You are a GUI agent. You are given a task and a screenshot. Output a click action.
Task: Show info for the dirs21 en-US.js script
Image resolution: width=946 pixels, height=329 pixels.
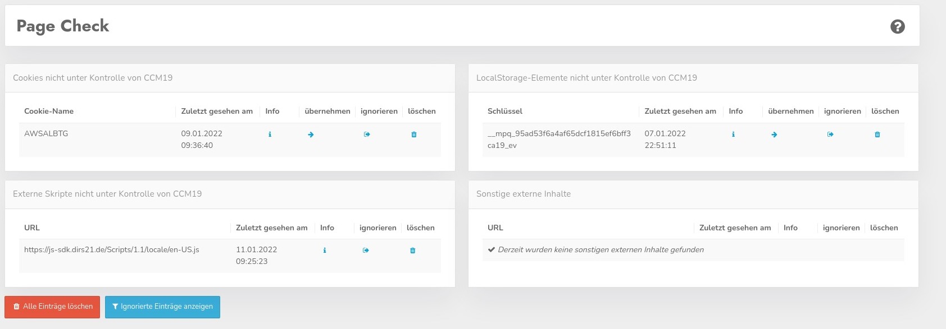(325, 251)
